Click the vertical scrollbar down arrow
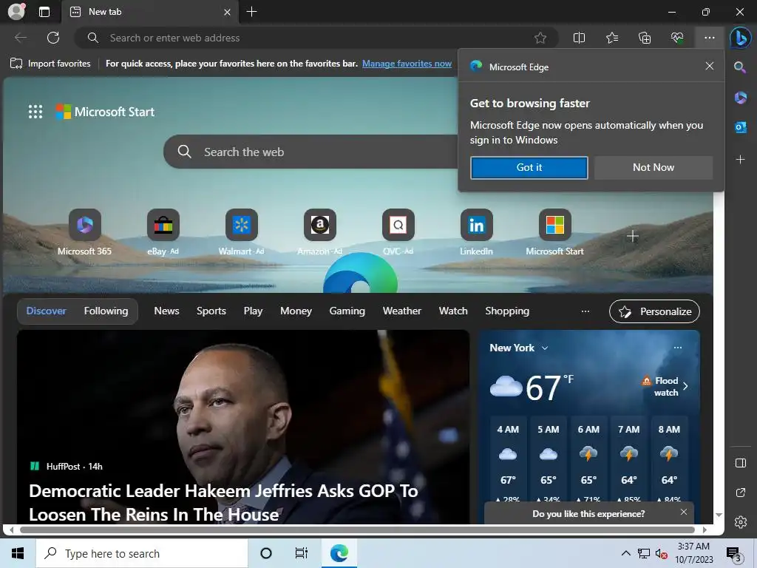The height and width of the screenshot is (568, 757). pos(719,515)
